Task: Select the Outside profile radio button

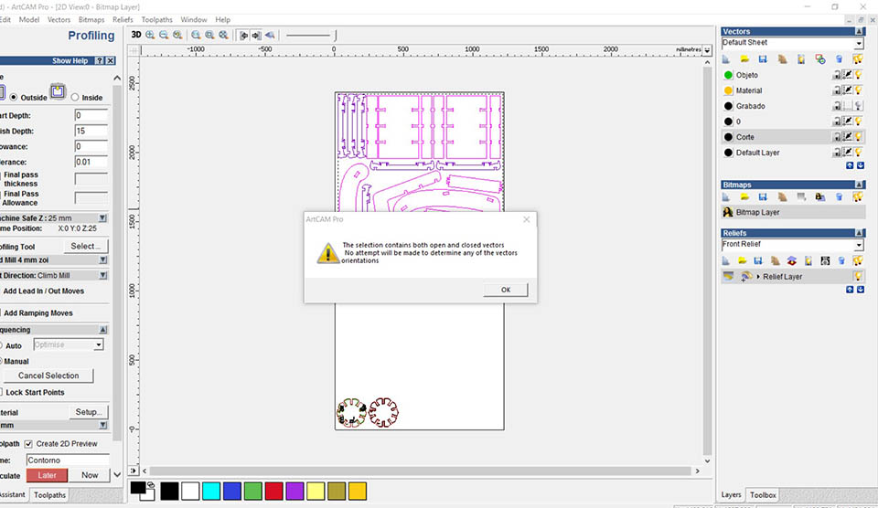Action: point(14,98)
